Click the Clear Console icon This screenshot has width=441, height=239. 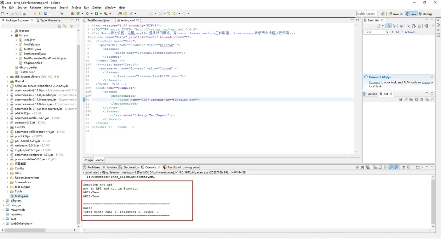click(375, 167)
